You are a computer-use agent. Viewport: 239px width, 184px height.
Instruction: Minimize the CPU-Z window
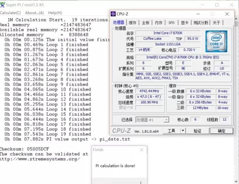click(x=198, y=14)
